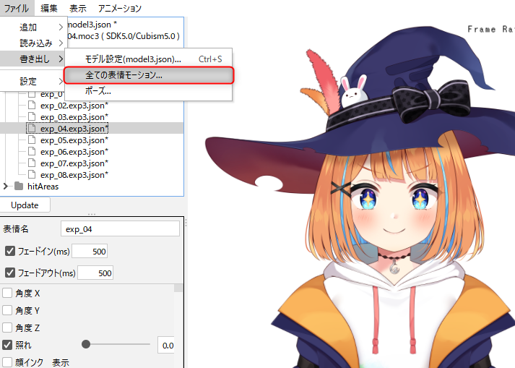515x368 pixels.
Task: Click the file icon beside exp_02.exp3.json
Action: [x=32, y=106]
